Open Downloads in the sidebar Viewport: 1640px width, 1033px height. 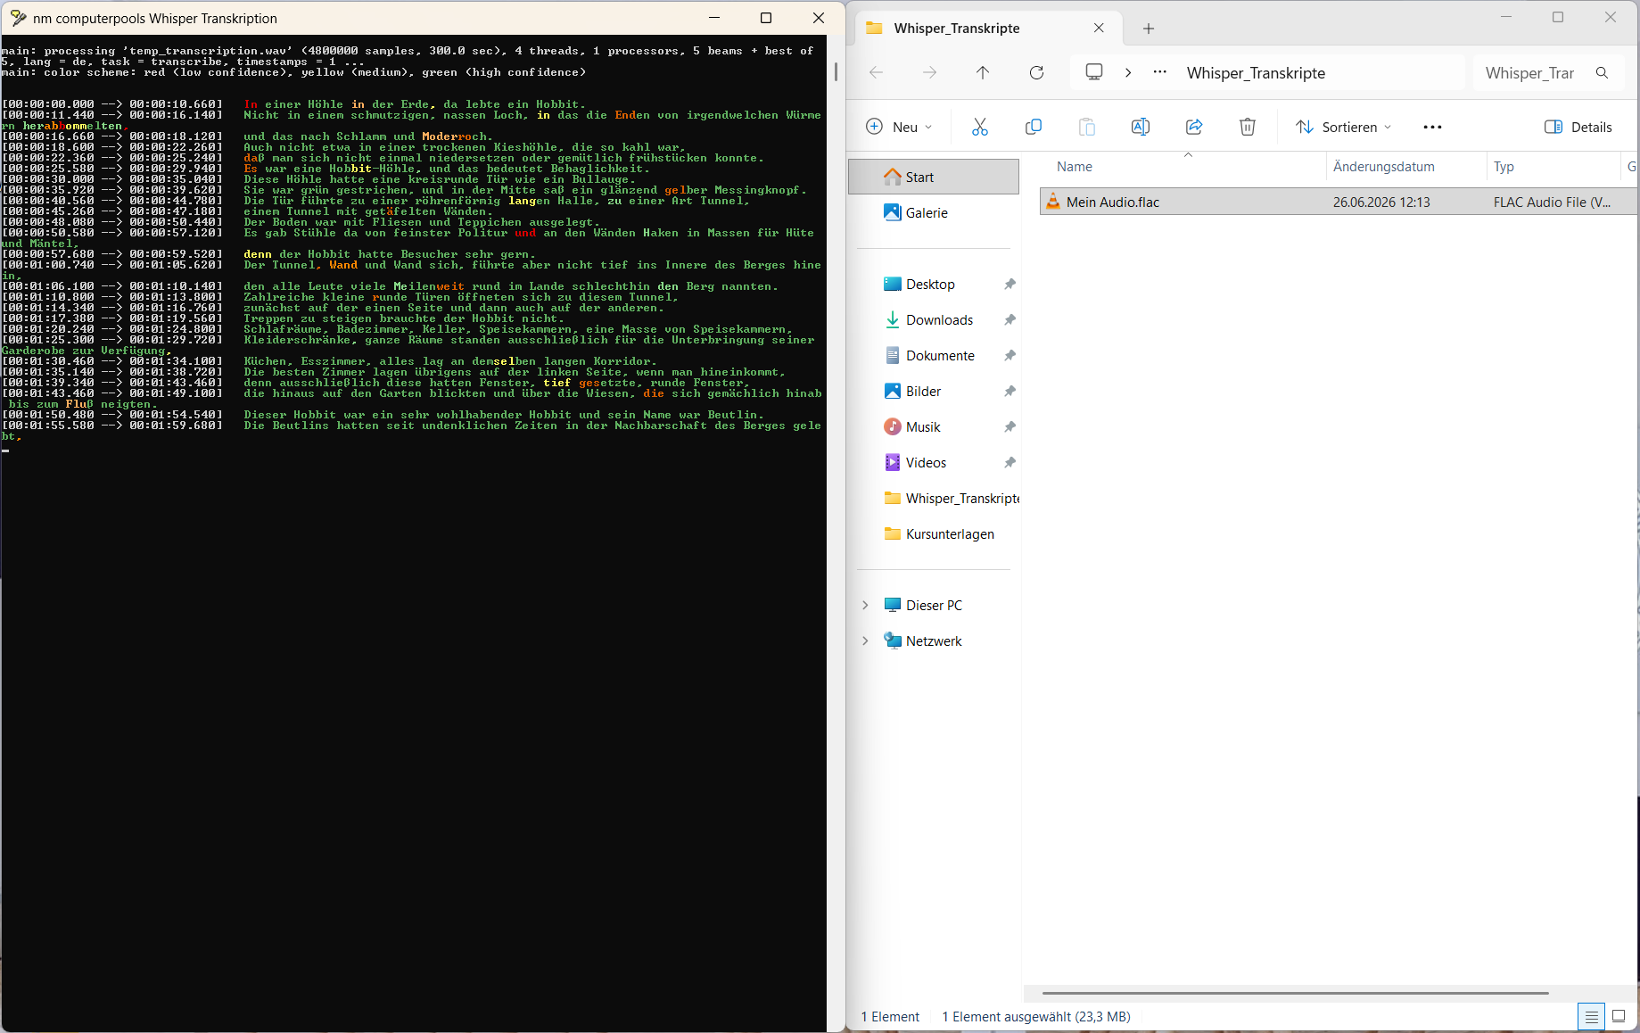tap(939, 319)
